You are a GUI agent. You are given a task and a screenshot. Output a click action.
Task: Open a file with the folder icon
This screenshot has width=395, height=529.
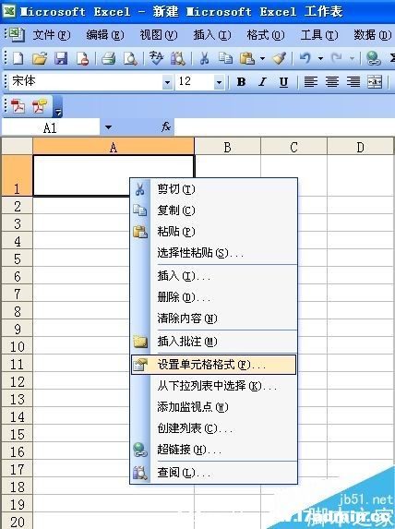click(40, 59)
